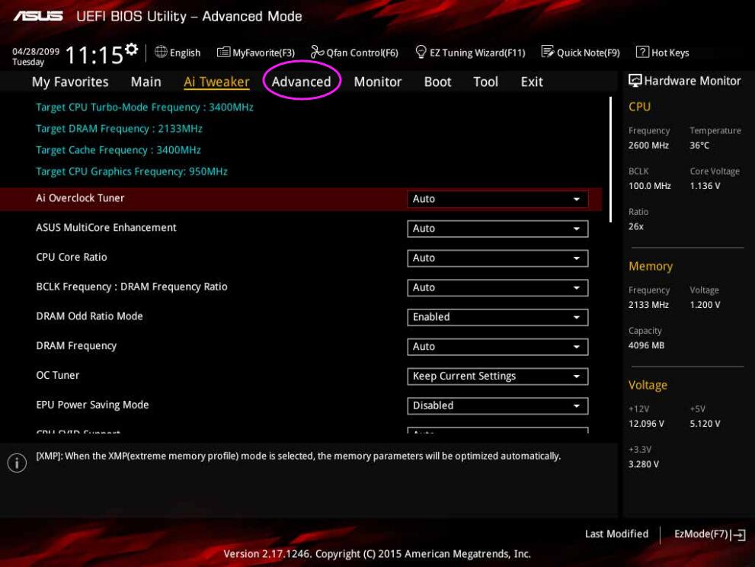
Task: Switch to the Main tab
Action: click(146, 82)
